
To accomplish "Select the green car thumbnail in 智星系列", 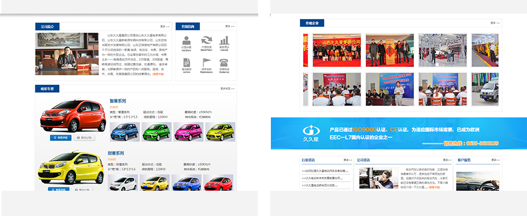I will (x=157, y=132).
